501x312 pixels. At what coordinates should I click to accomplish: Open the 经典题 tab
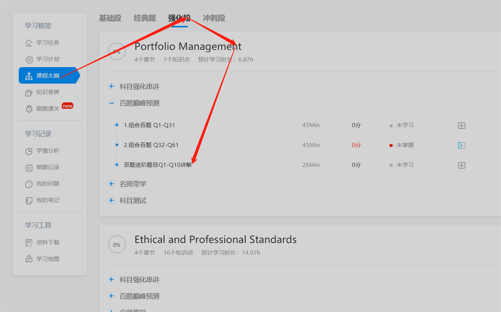(144, 18)
